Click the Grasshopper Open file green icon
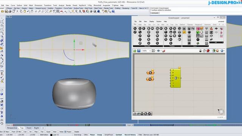The width and height of the screenshot is (242, 136). point(135,51)
